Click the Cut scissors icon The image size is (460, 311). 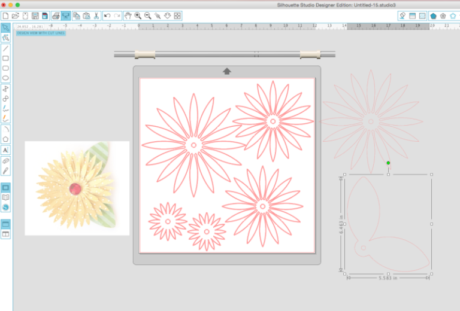(x=96, y=15)
